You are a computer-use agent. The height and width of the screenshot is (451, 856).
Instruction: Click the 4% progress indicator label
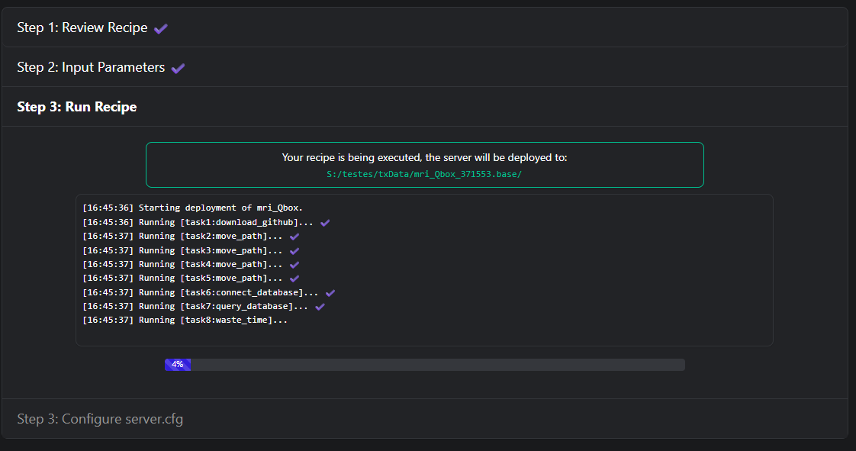(177, 365)
